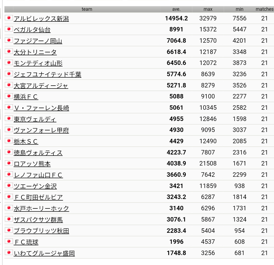This screenshot has width=274, height=265.
Task: Select 栃木SC max value 12490
Action: [x=208, y=141]
